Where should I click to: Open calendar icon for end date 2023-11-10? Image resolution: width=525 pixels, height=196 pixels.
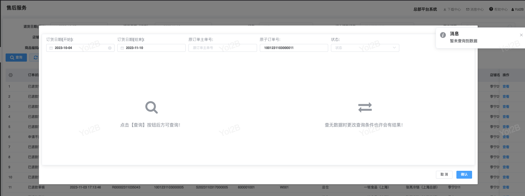tap(122, 48)
